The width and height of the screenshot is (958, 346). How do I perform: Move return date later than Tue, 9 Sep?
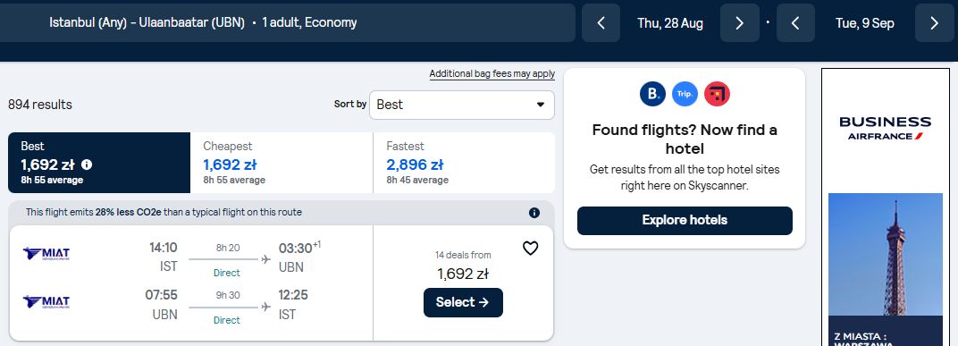click(x=934, y=23)
